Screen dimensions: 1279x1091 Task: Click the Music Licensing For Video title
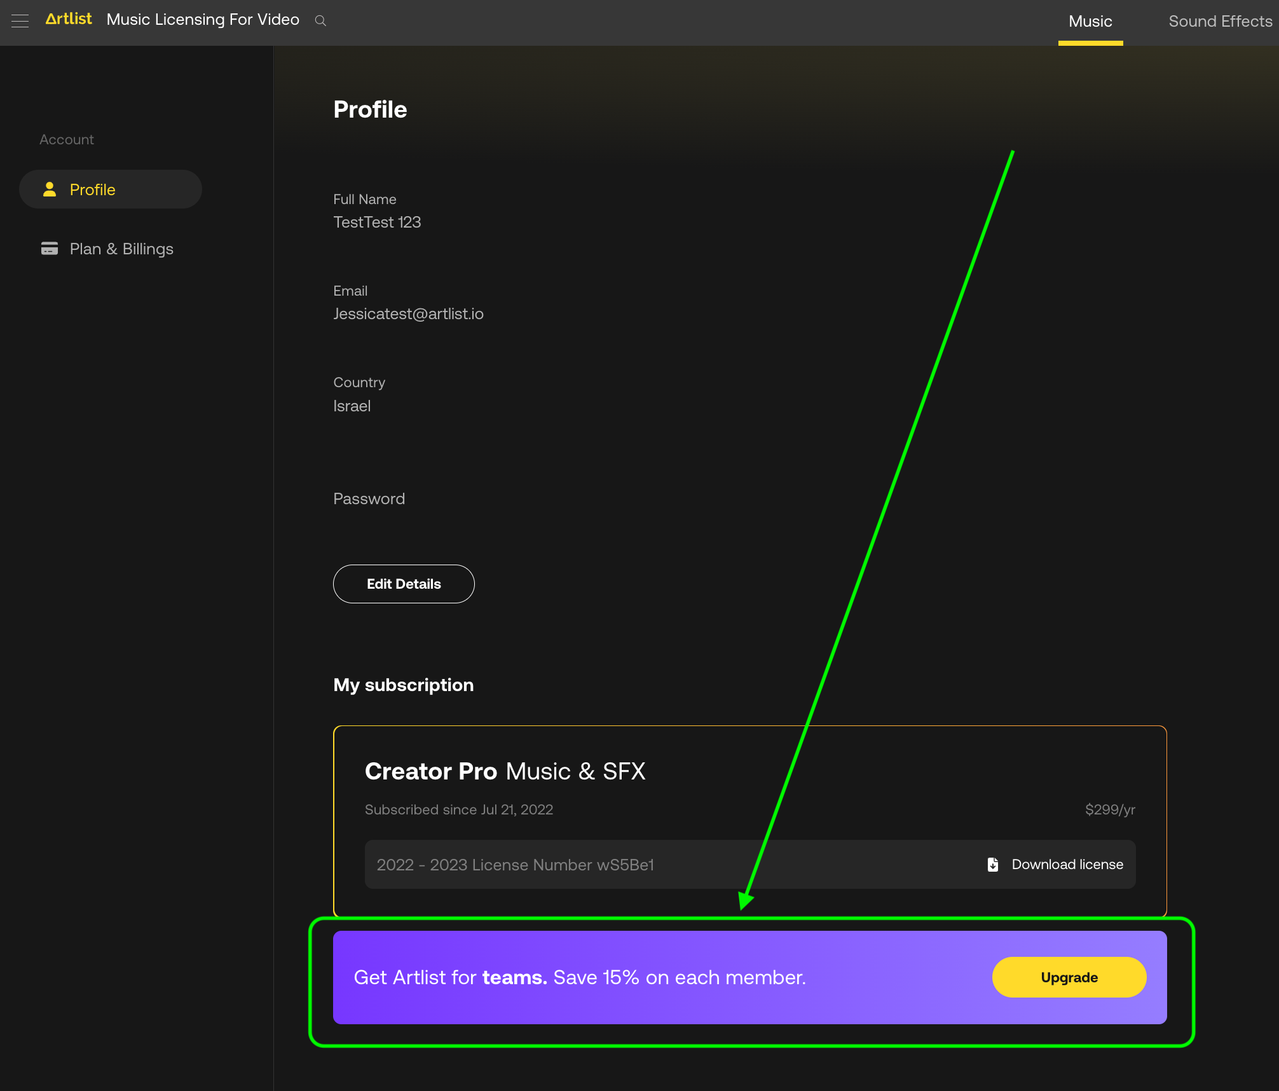coord(203,20)
